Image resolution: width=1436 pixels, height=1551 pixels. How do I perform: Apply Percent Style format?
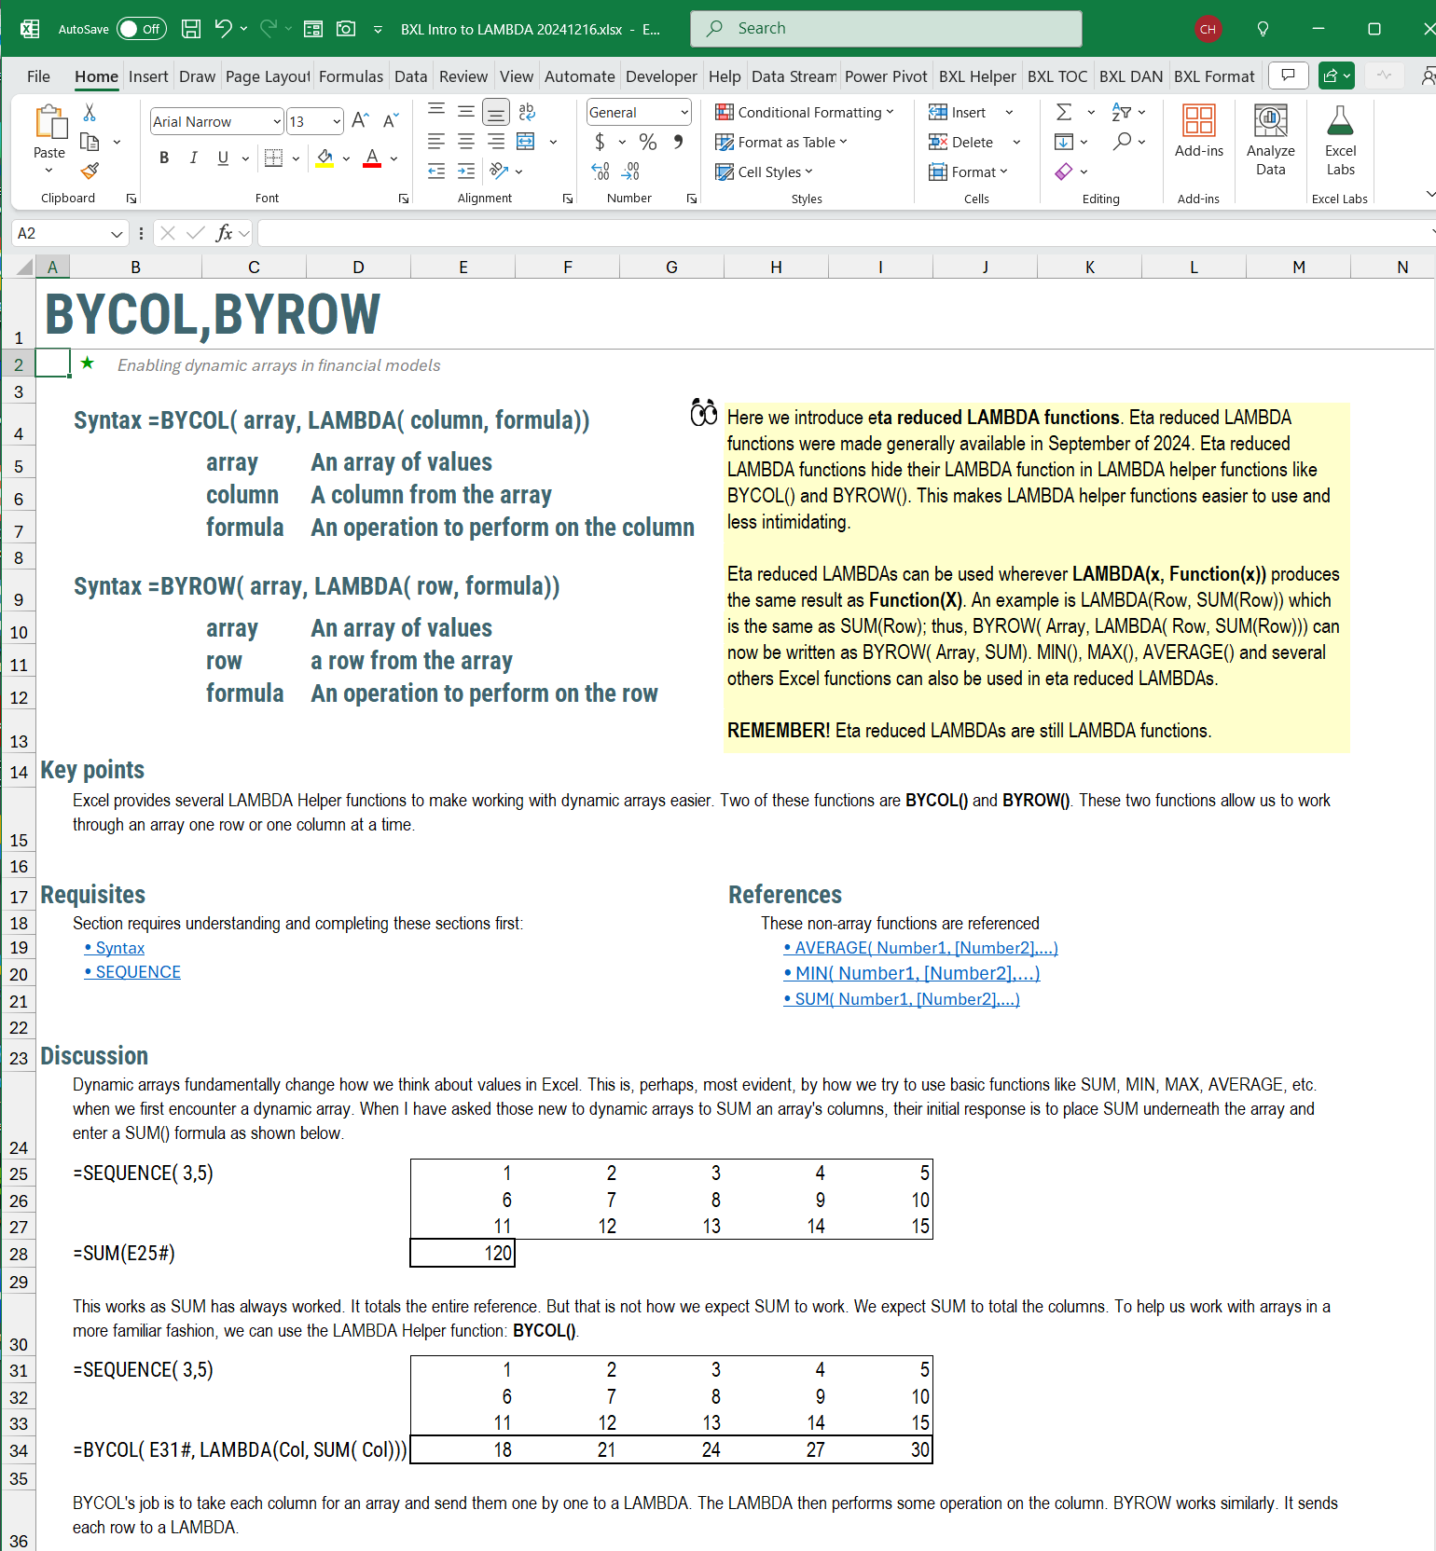pos(648,142)
